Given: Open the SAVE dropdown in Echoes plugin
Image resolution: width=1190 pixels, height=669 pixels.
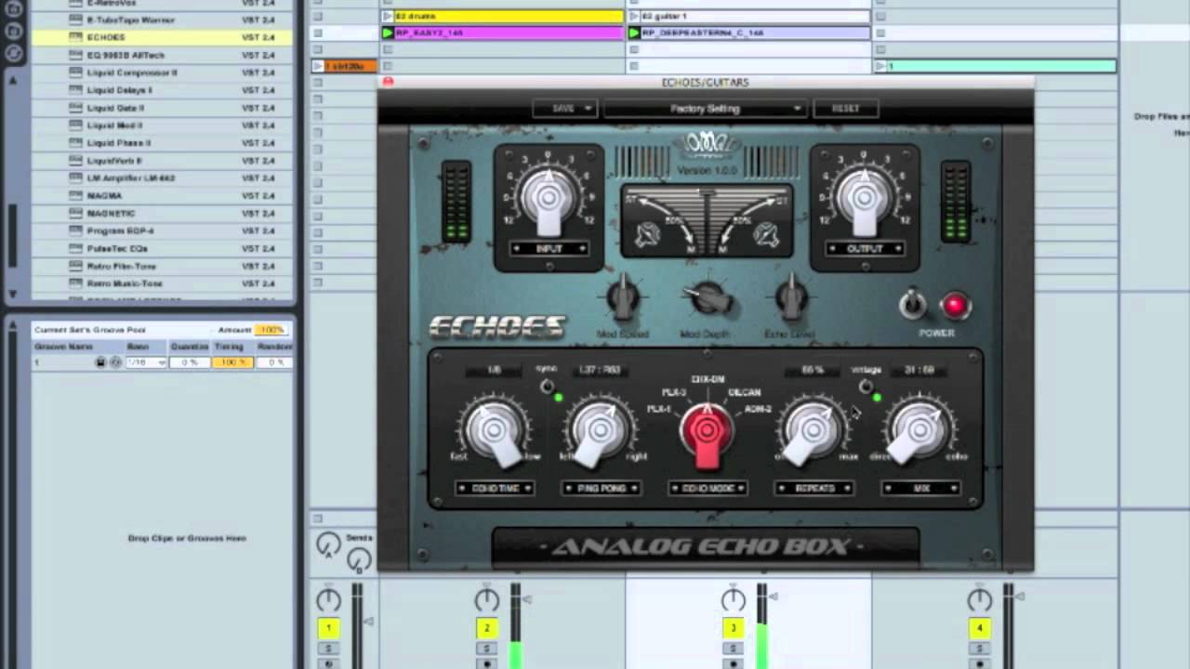Looking at the screenshot, I should coord(563,109).
